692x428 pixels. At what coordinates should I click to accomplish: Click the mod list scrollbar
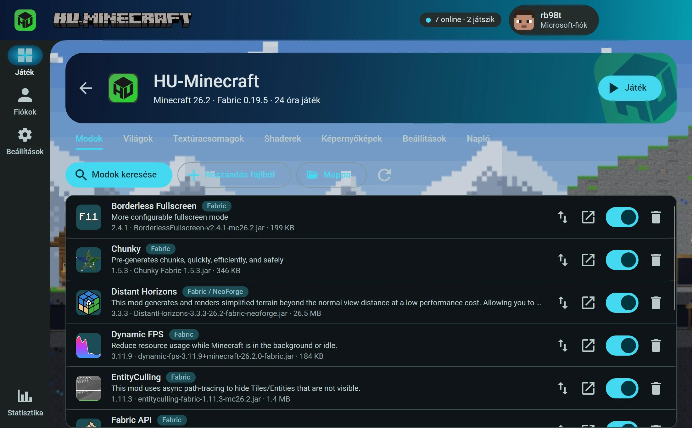pos(674,258)
